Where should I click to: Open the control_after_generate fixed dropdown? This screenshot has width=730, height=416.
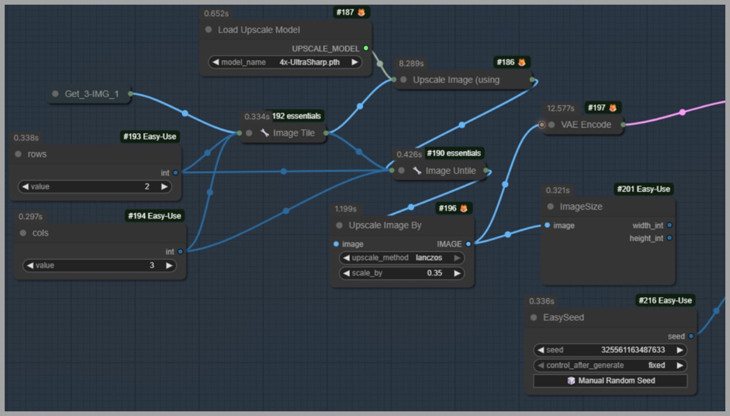(609, 365)
